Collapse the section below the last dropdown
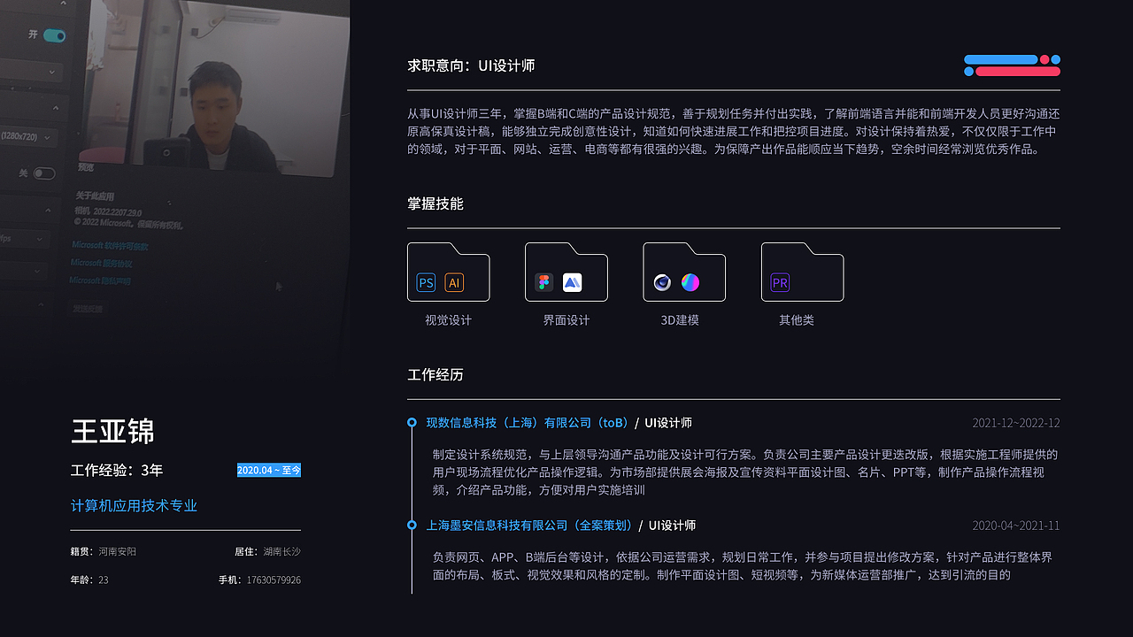Screen dimensions: 1133x637 click(42, 304)
